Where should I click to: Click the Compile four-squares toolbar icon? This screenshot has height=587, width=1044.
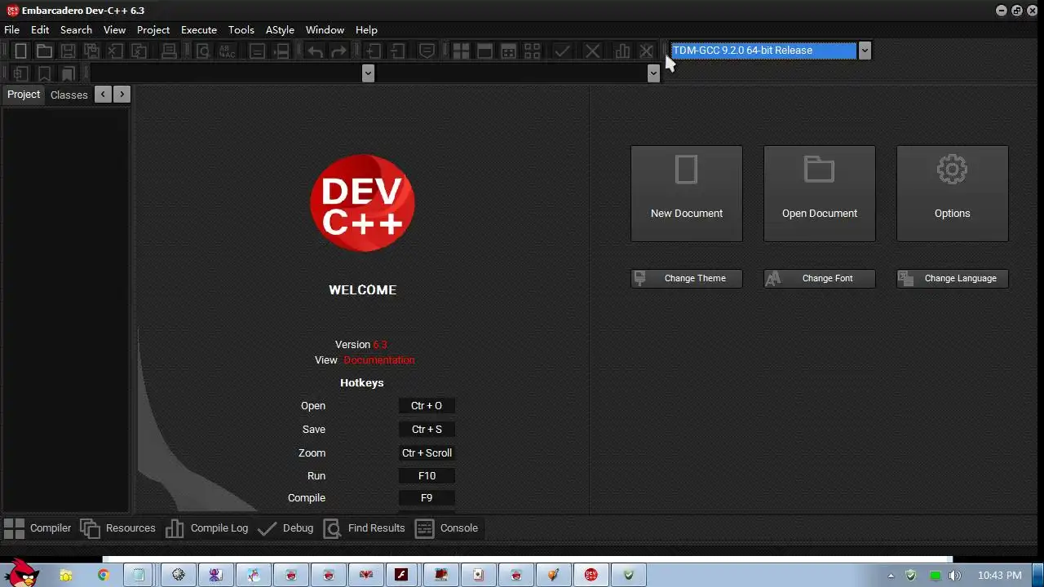tap(461, 51)
